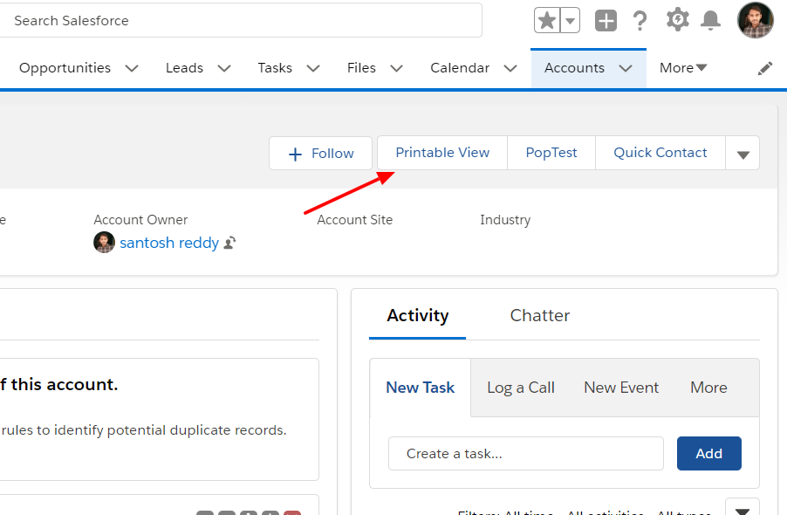
Task: Select the Accounts tab
Action: click(x=574, y=68)
